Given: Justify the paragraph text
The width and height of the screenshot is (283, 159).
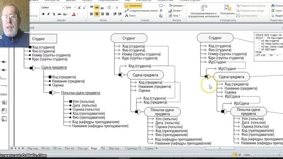Looking at the screenshot, I should click(x=107, y=14).
